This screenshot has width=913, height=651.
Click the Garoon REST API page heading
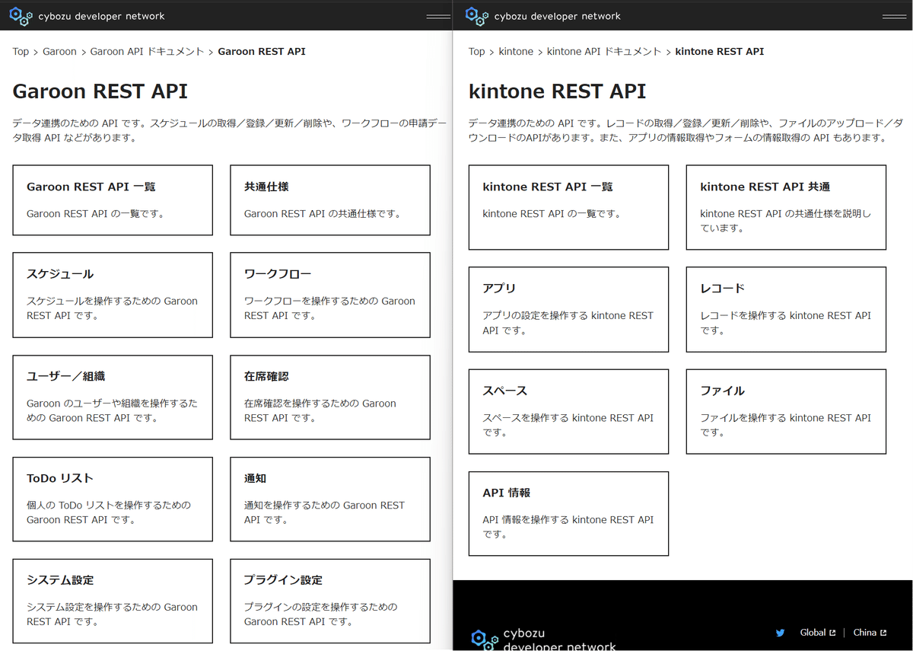(100, 91)
